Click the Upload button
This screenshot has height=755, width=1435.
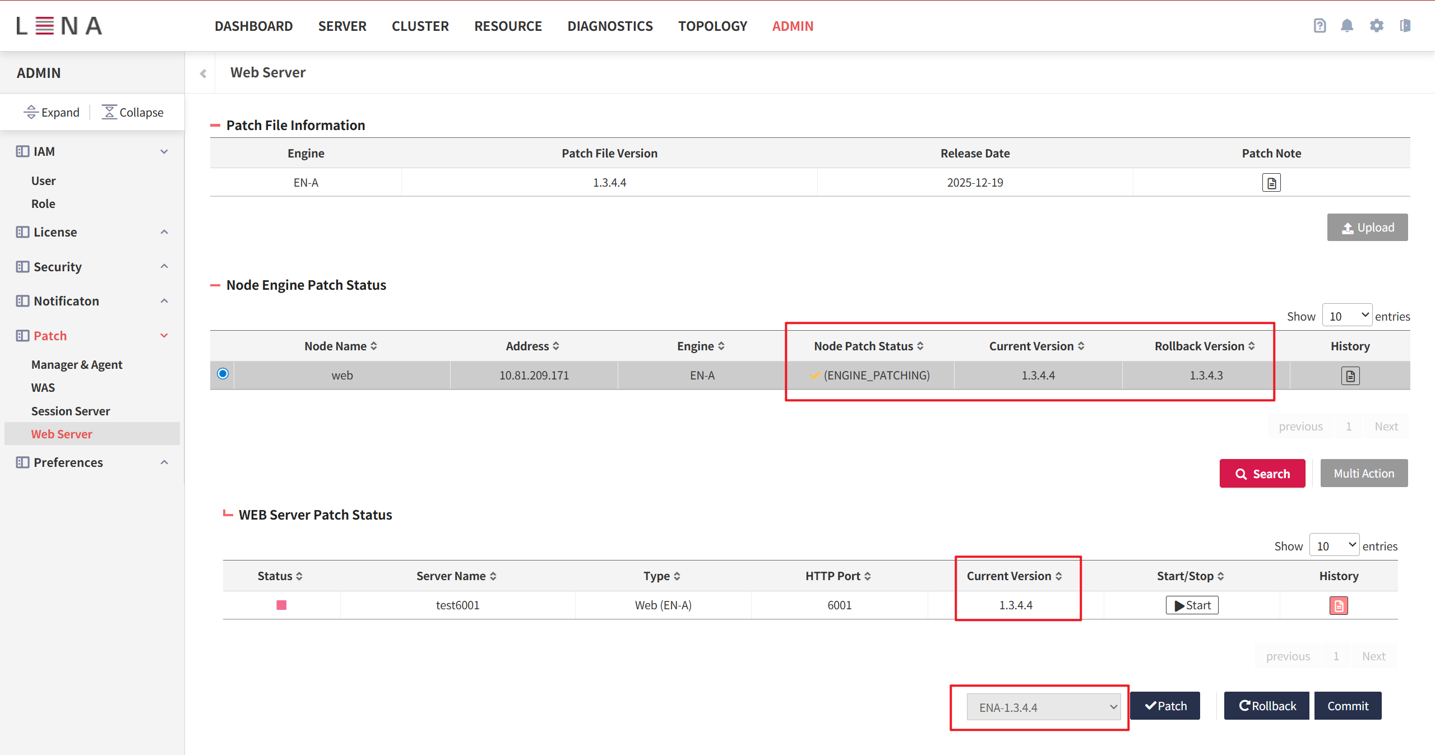tap(1367, 228)
